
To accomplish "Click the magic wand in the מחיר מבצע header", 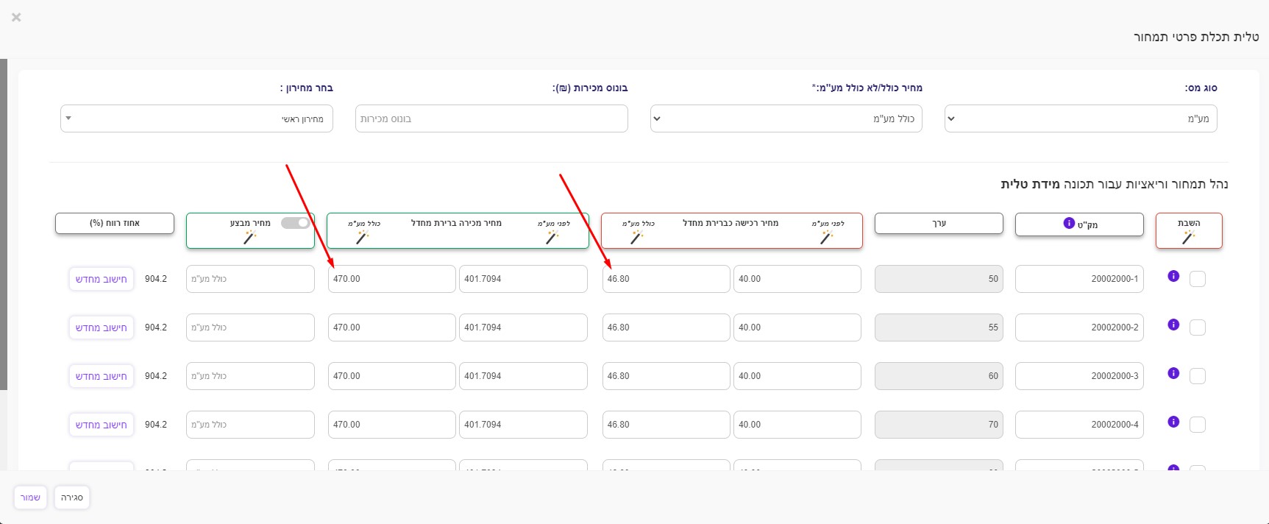I will point(250,237).
